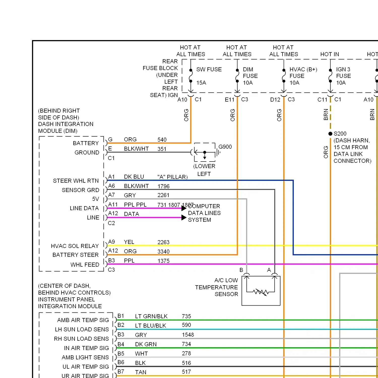Click connector pin label C11
The image size is (378, 378).
pyautogui.click(x=322, y=100)
